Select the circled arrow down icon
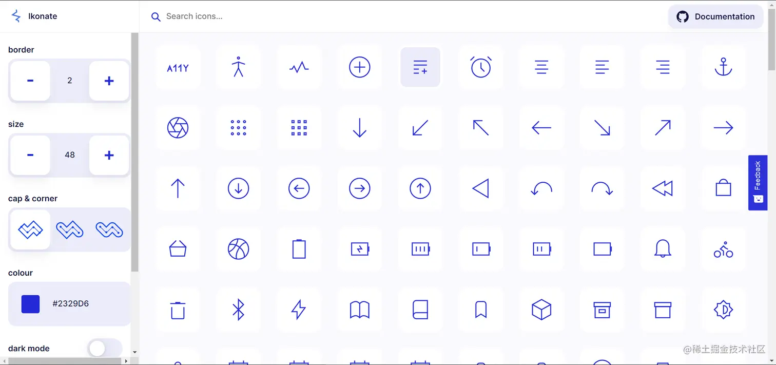Image resolution: width=776 pixels, height=365 pixels. point(238,188)
